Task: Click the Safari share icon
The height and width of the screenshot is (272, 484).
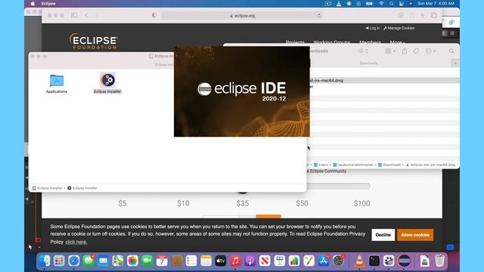Action: pos(411,15)
